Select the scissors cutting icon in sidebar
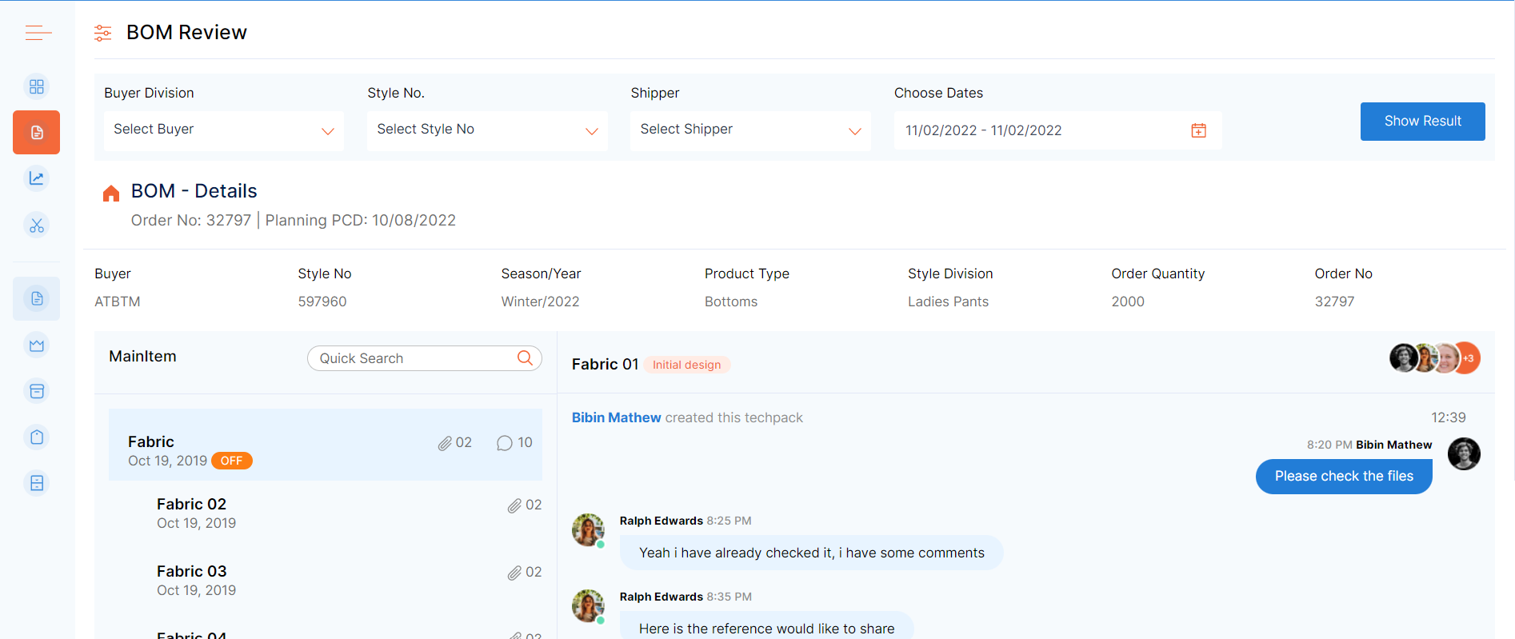Image resolution: width=1515 pixels, height=639 pixels. pos(37,226)
